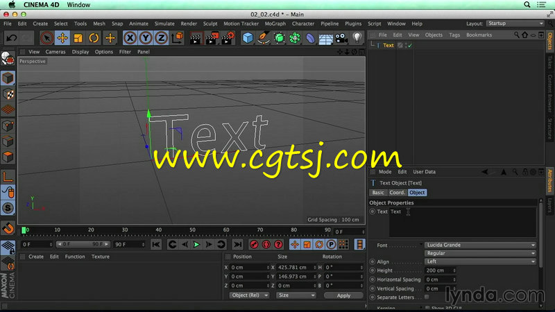The width and height of the screenshot is (555, 312).
Task: Toggle the Align animation radio dot
Action: (372, 262)
